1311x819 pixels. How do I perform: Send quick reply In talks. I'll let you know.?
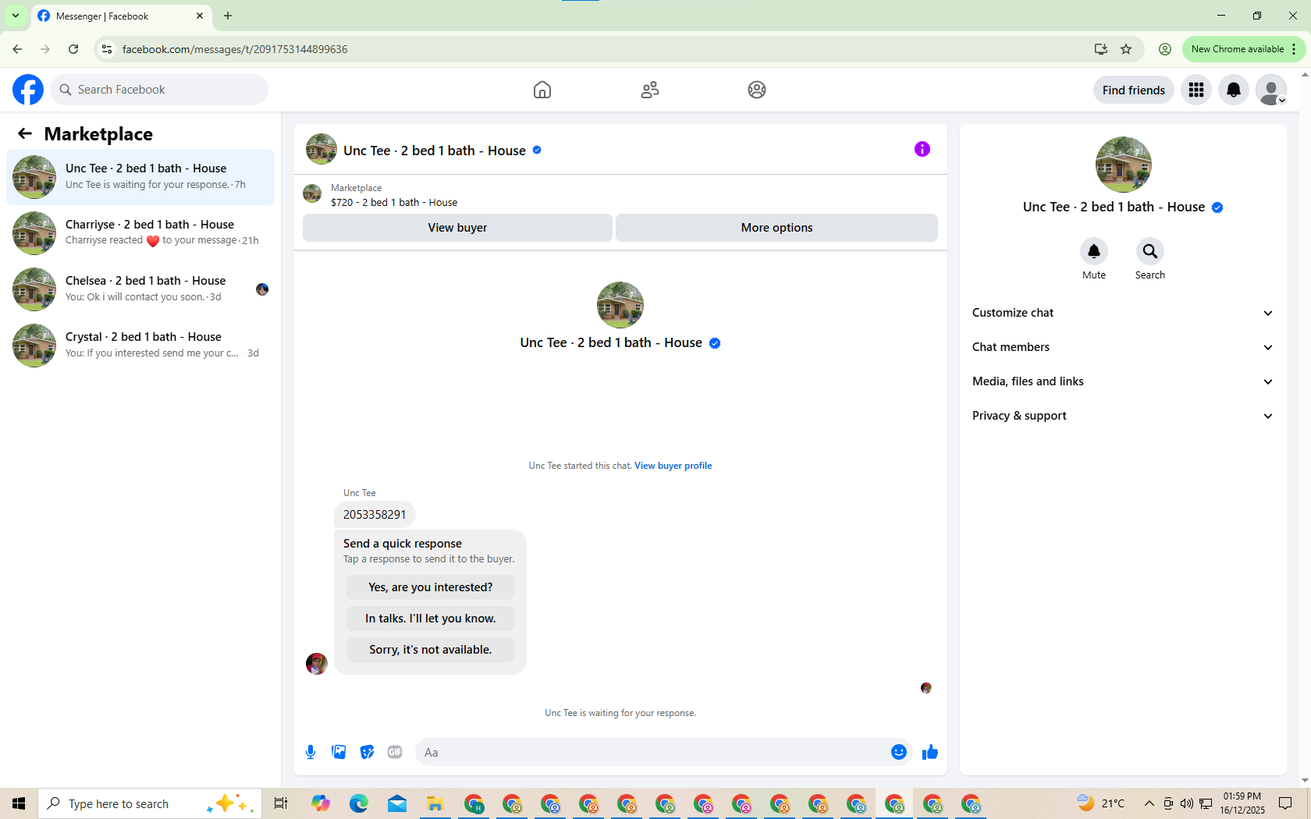[x=431, y=619]
